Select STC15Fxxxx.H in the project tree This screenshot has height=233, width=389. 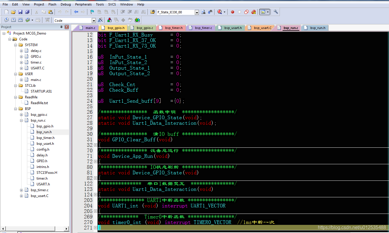coord(47,173)
